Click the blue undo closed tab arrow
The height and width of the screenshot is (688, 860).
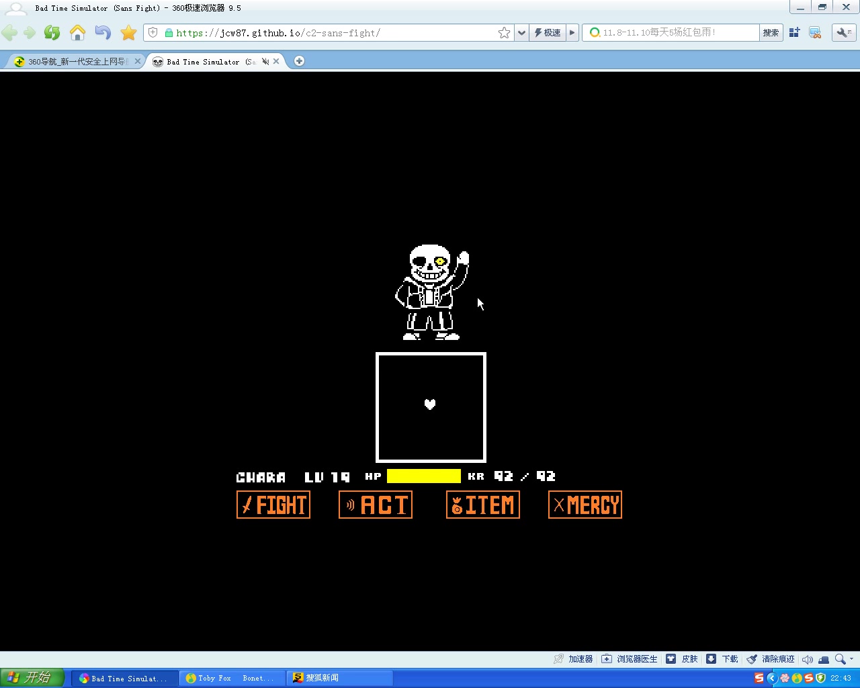click(103, 33)
